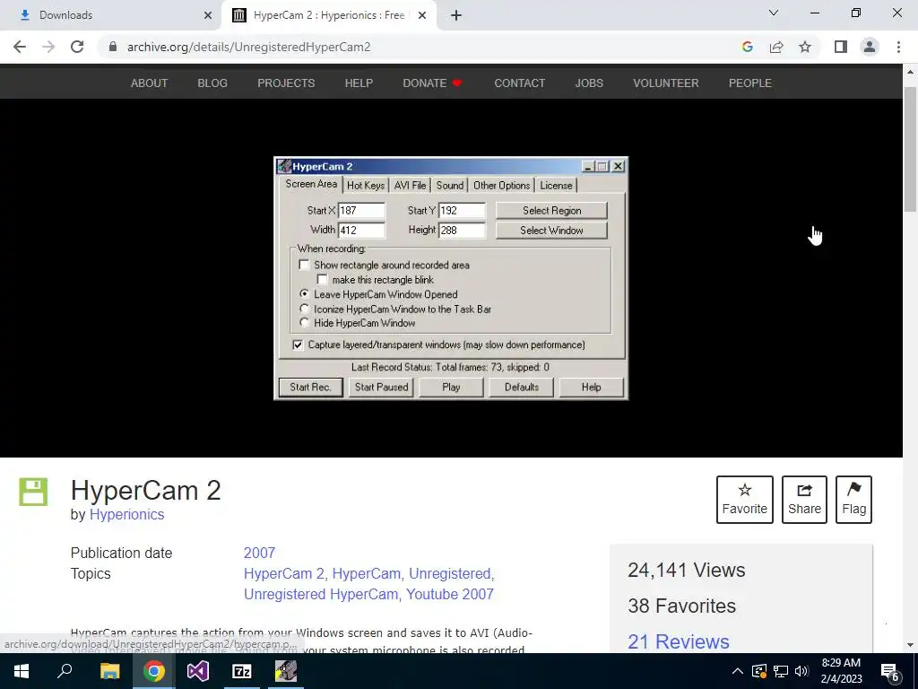This screenshot has height=689, width=918.
Task: Click the Height field showing 288
Action: click(x=462, y=230)
